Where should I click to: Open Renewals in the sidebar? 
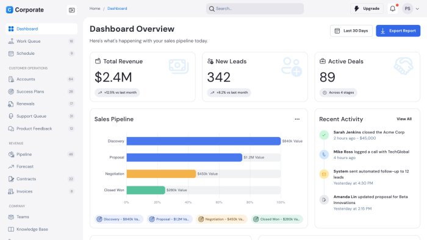(41, 104)
